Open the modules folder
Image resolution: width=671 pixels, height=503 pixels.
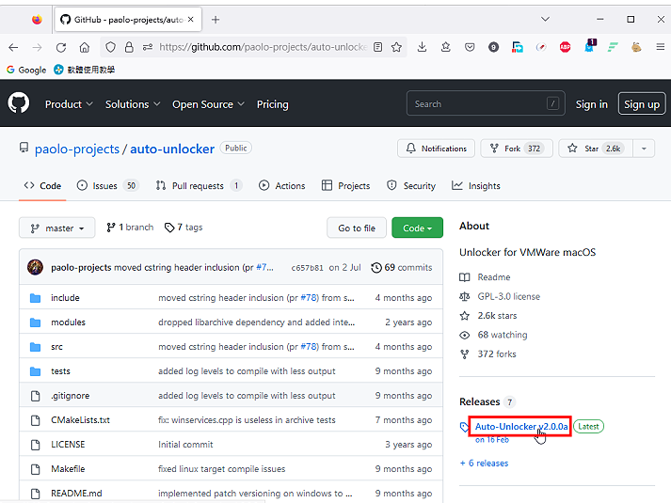coord(68,322)
